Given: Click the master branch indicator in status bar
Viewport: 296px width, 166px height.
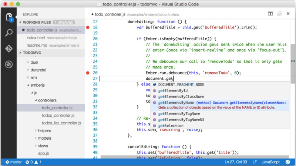Looking at the screenshot, I should point(13,162).
